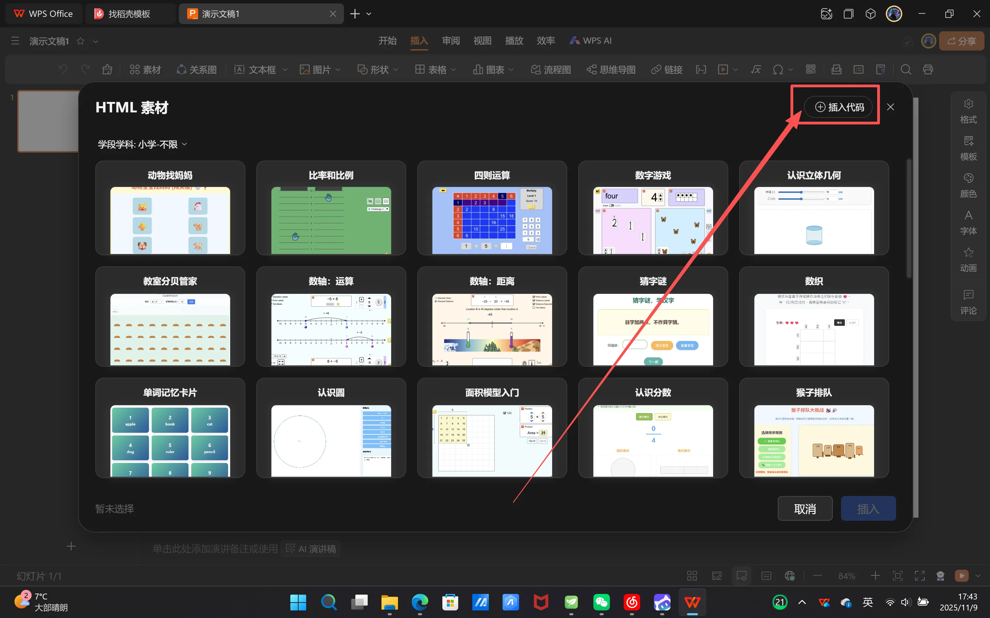
Task: Open the WPS AI tab
Action: click(591, 41)
